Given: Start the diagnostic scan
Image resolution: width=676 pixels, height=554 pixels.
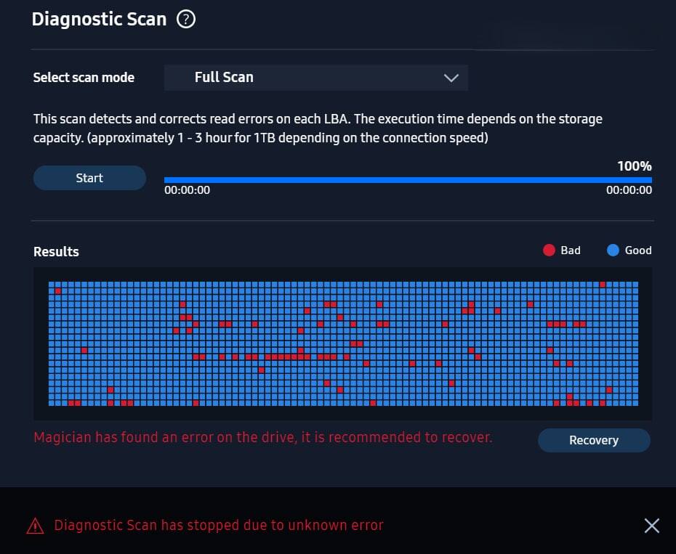Looking at the screenshot, I should click(x=89, y=178).
